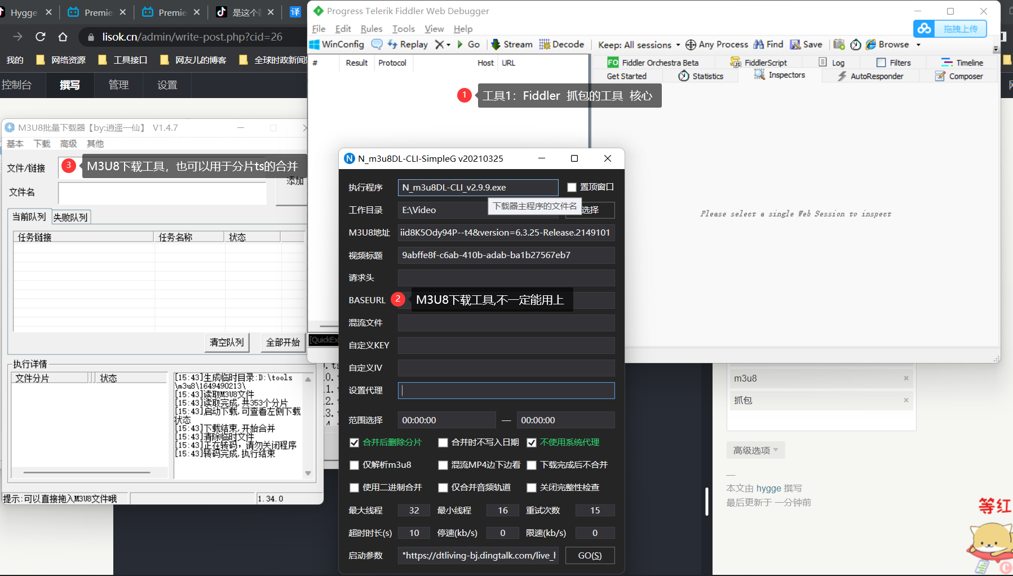Open the Keep: All sessions dropdown

(639, 45)
